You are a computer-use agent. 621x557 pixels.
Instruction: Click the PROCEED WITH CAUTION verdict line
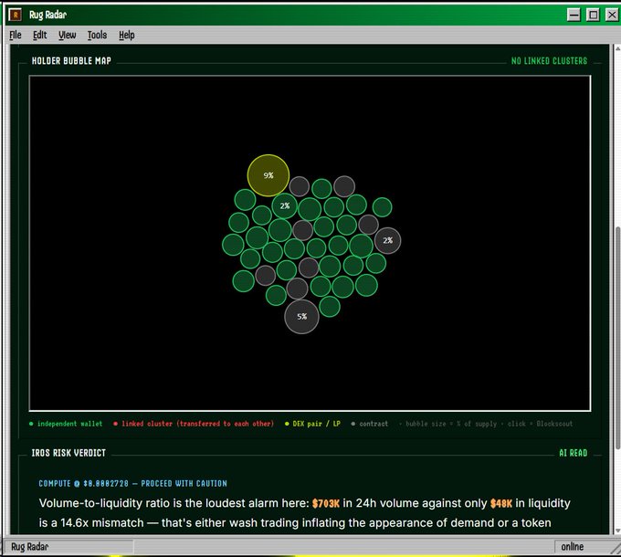[x=133, y=483]
